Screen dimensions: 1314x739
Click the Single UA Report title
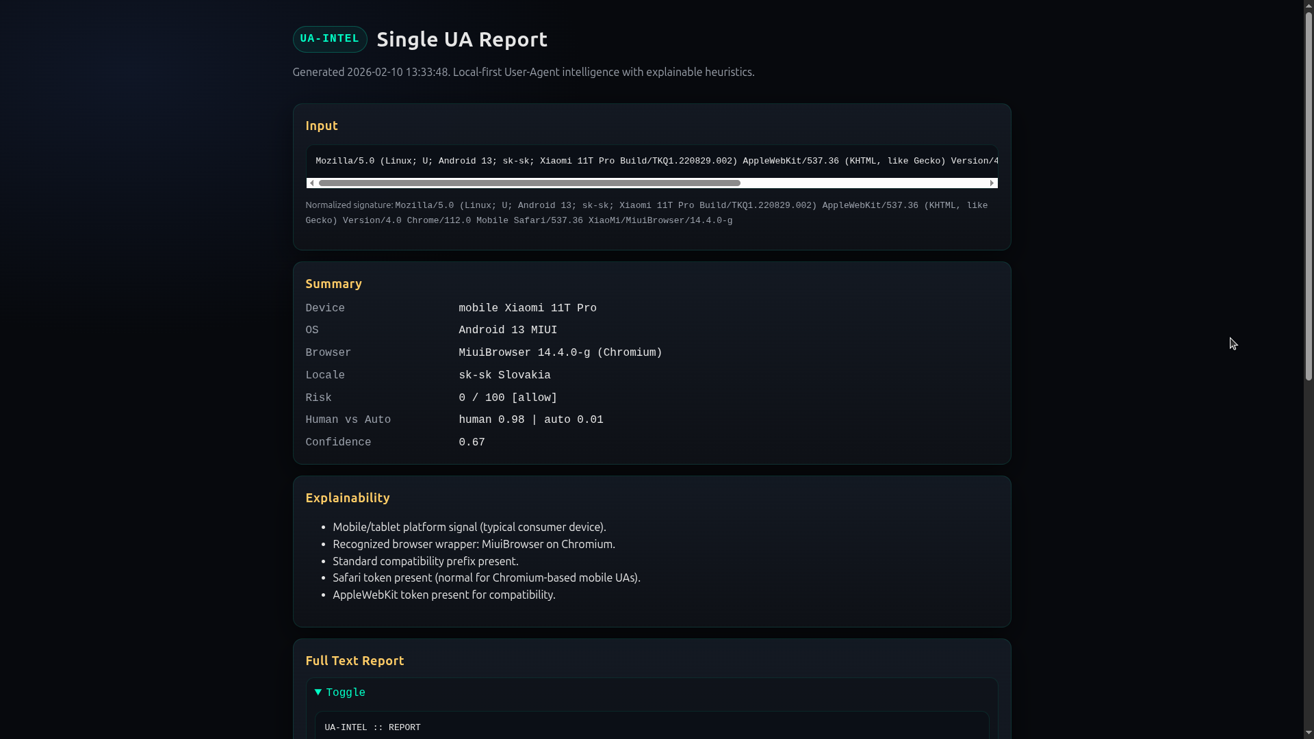[x=462, y=40]
